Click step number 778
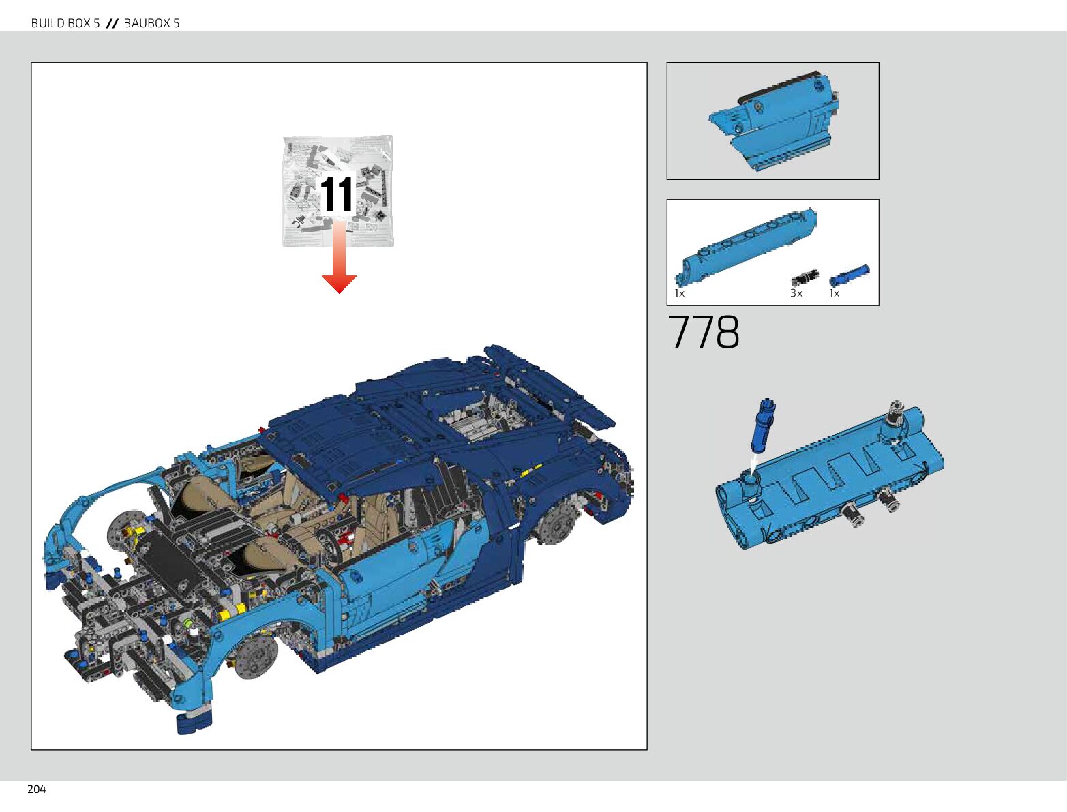Image resolution: width=1067 pixels, height=812 pixels. tap(703, 333)
